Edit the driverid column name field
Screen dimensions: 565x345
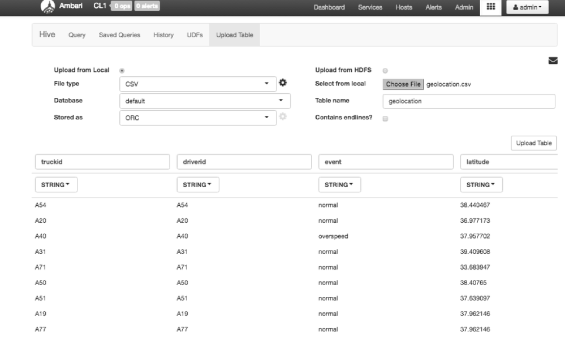coord(244,162)
